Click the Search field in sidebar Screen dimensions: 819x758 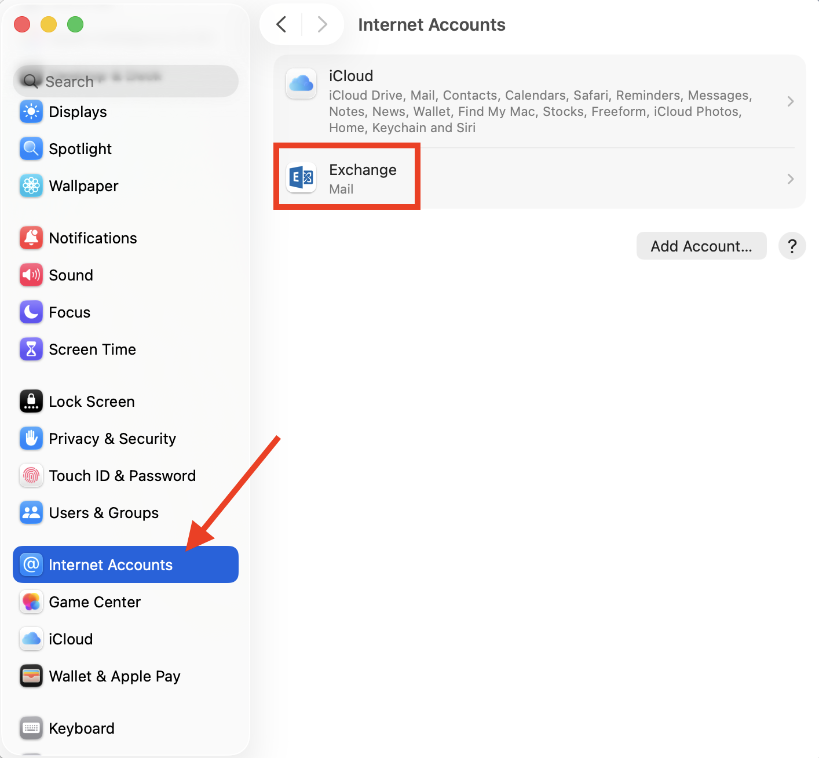125,81
